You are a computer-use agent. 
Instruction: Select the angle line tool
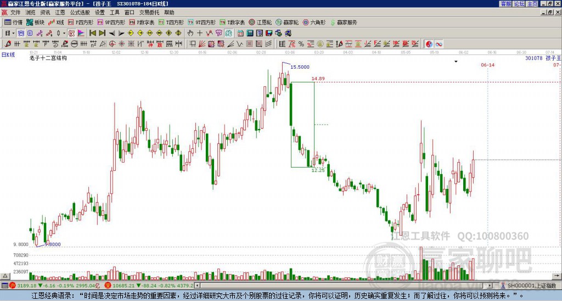[230, 44]
